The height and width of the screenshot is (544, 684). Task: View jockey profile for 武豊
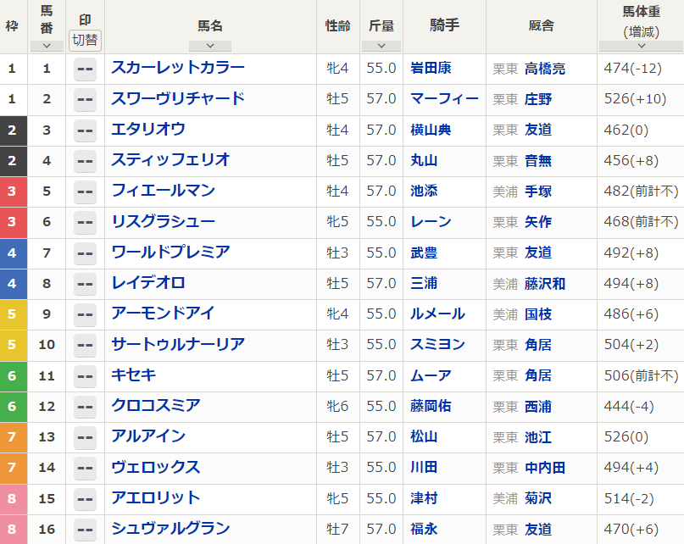(x=424, y=253)
